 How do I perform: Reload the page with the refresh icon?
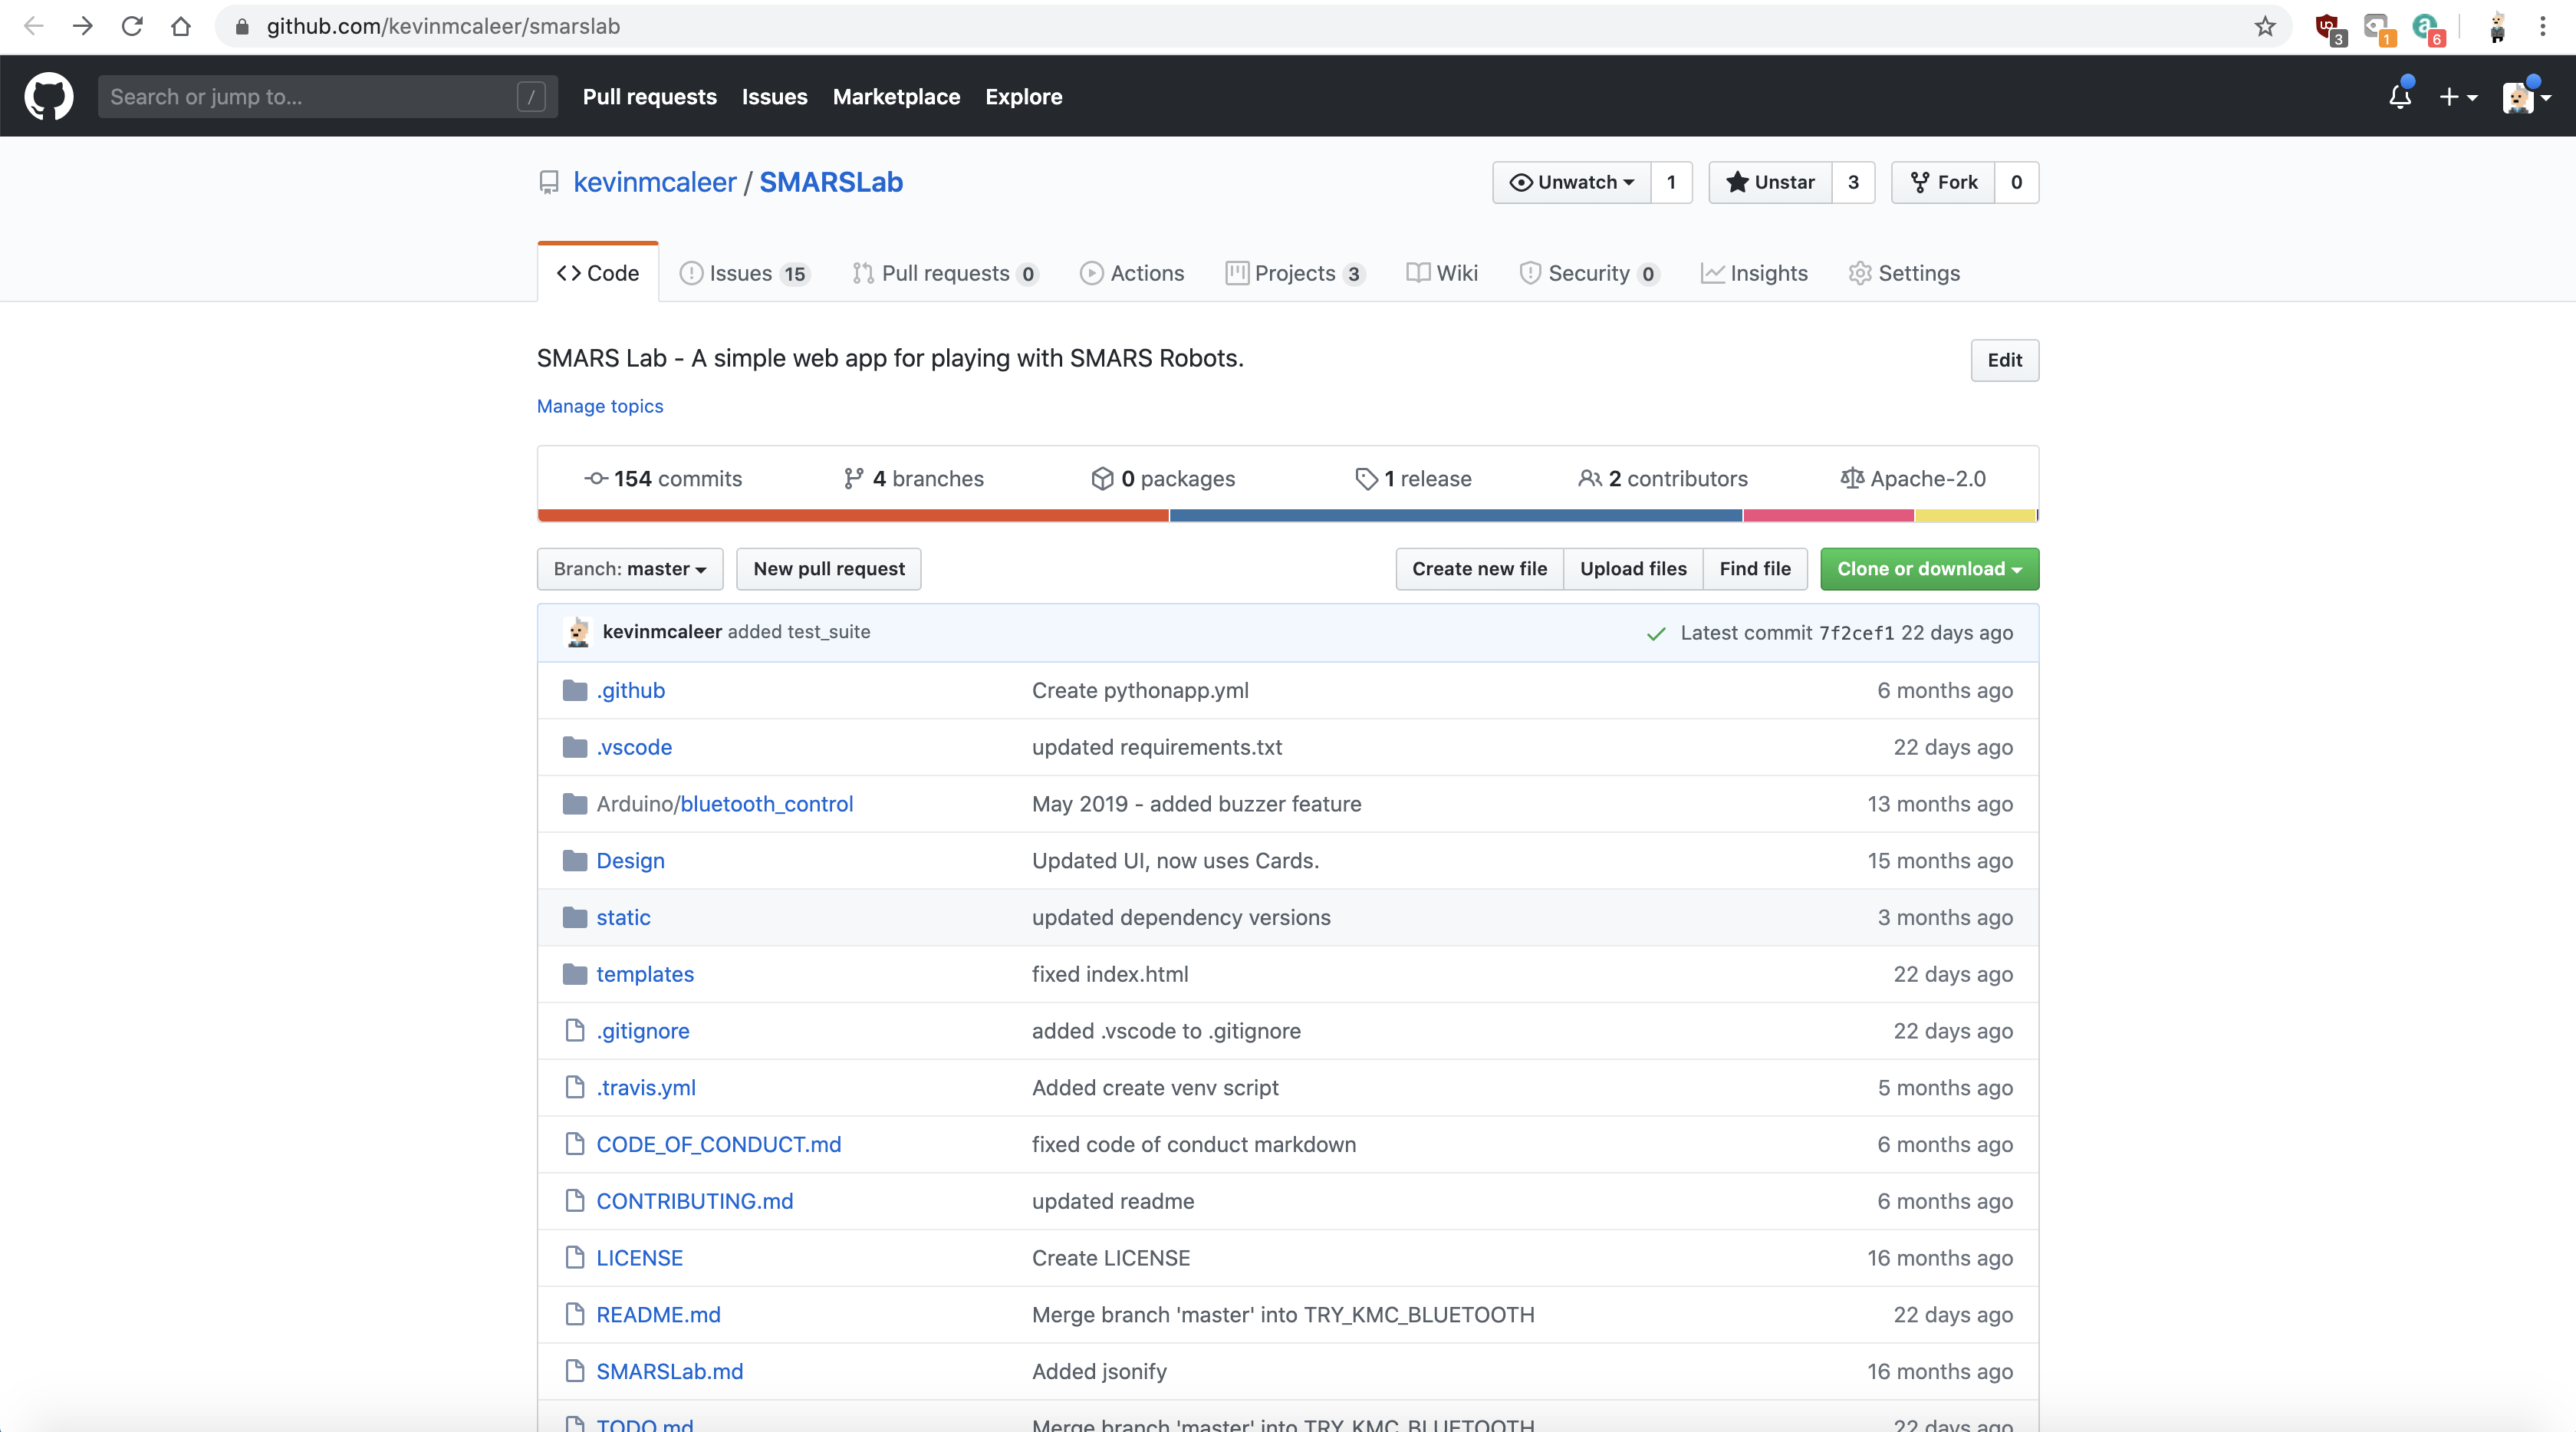[x=132, y=26]
